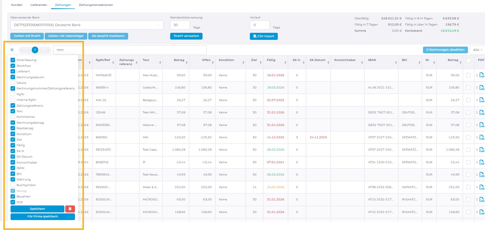
Task: Go to last page with double-arrow icon
Action: tap(48, 50)
